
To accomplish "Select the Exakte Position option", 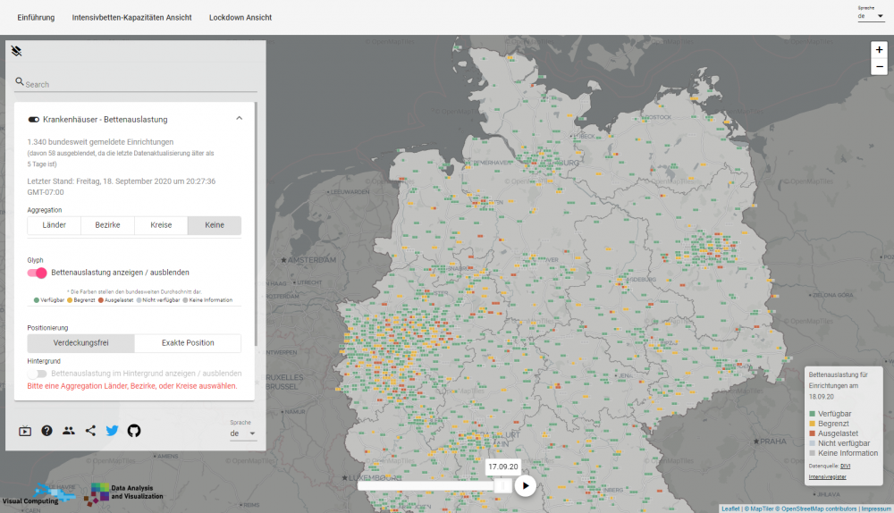I will point(188,343).
